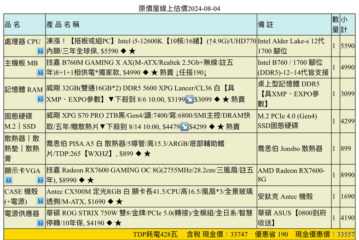Click the 安鈦克 Antec 機殼 note

[x=285, y=196]
